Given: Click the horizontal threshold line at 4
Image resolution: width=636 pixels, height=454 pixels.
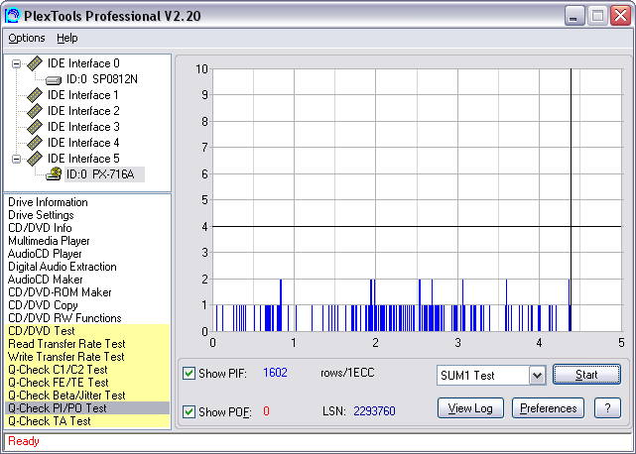Looking at the screenshot, I should (x=417, y=226).
